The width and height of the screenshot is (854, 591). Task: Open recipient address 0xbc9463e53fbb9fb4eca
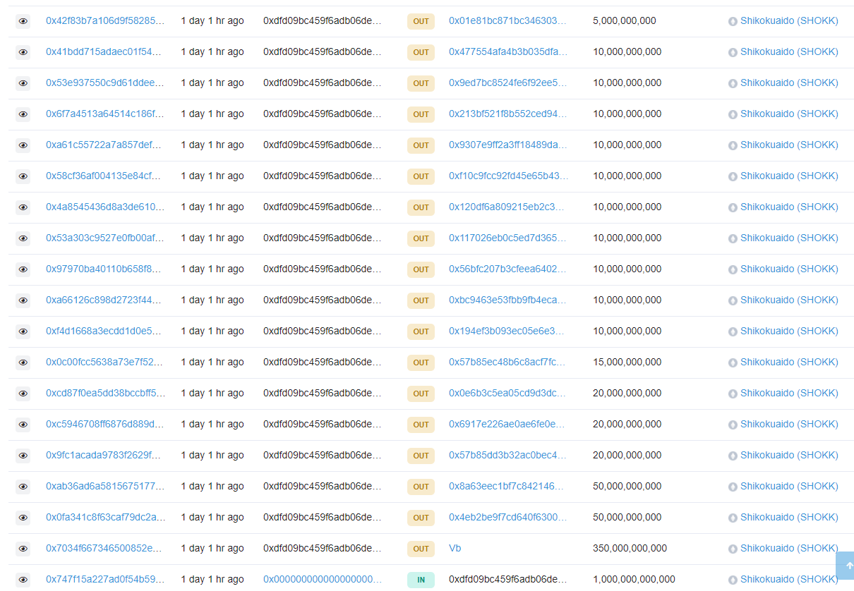(x=507, y=300)
